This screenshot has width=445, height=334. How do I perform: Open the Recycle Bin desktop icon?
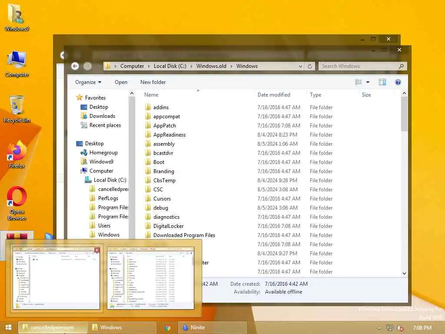pos(17,109)
